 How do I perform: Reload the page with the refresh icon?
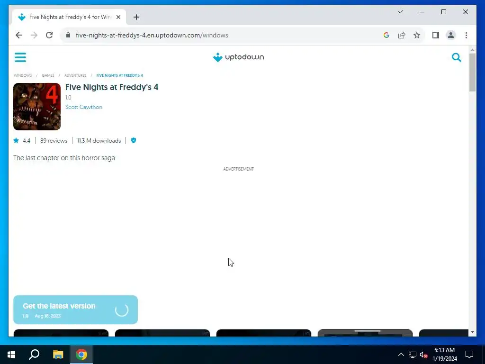pos(49,35)
